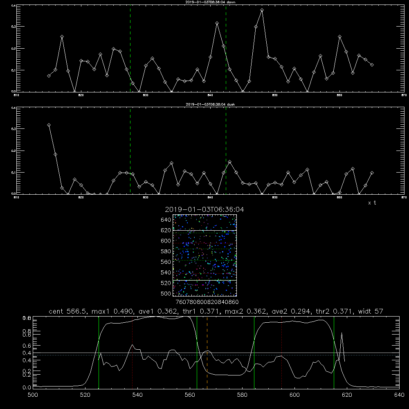Screen dimensions: 409x409
Task: Click the first data point of dusk plot
Action: [x=49, y=125]
